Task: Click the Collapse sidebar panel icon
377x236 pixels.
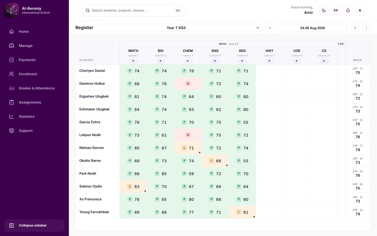Action: click(12, 226)
